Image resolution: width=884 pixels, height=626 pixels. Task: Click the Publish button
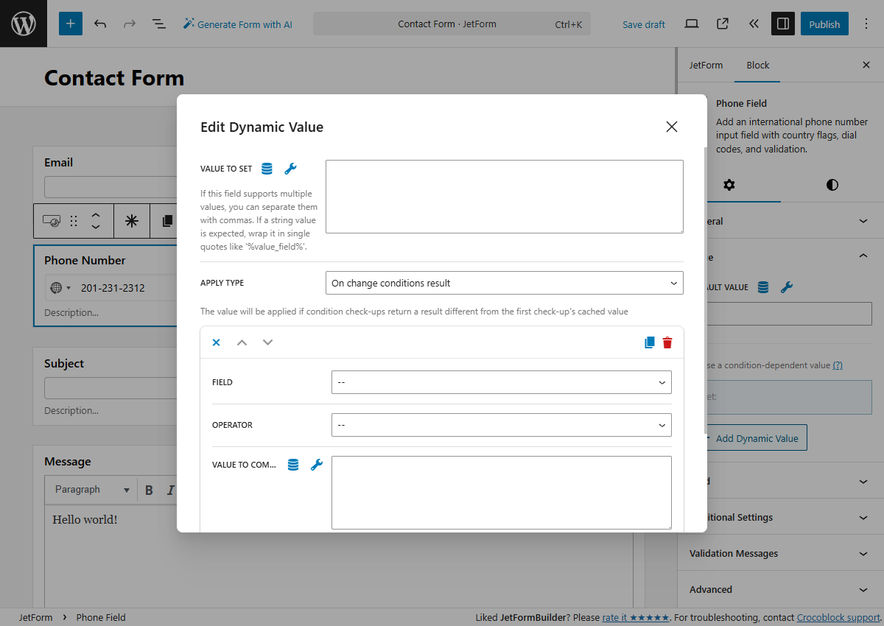pos(824,24)
